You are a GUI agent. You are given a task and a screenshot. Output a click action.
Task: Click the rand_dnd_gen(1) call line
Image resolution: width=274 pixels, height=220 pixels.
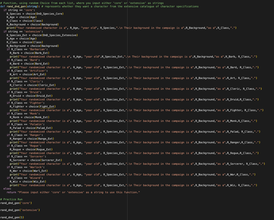[12, 217]
